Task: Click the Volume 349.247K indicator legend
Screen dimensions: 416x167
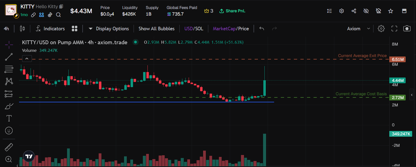Action: [x=40, y=50]
